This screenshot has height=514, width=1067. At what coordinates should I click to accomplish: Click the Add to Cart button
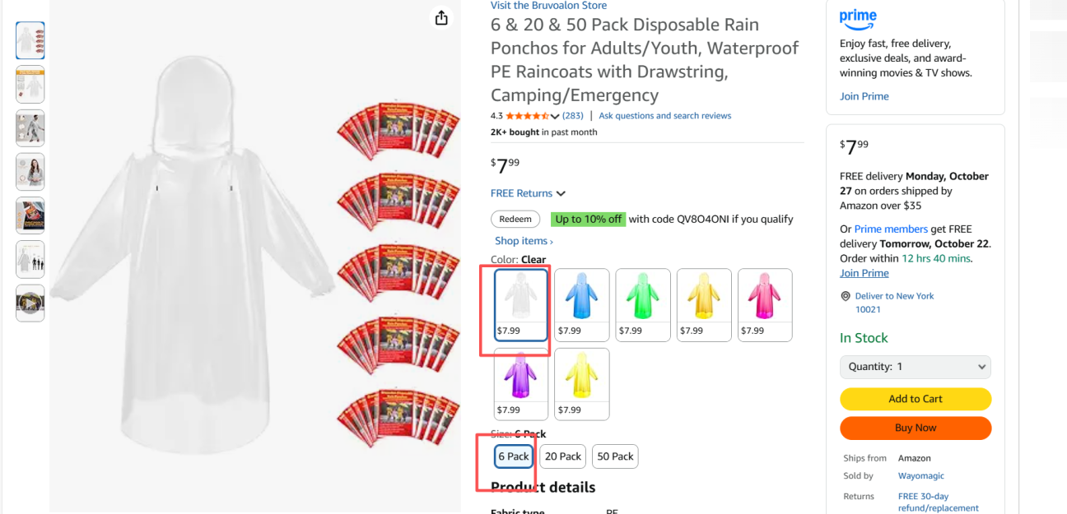[x=916, y=399]
